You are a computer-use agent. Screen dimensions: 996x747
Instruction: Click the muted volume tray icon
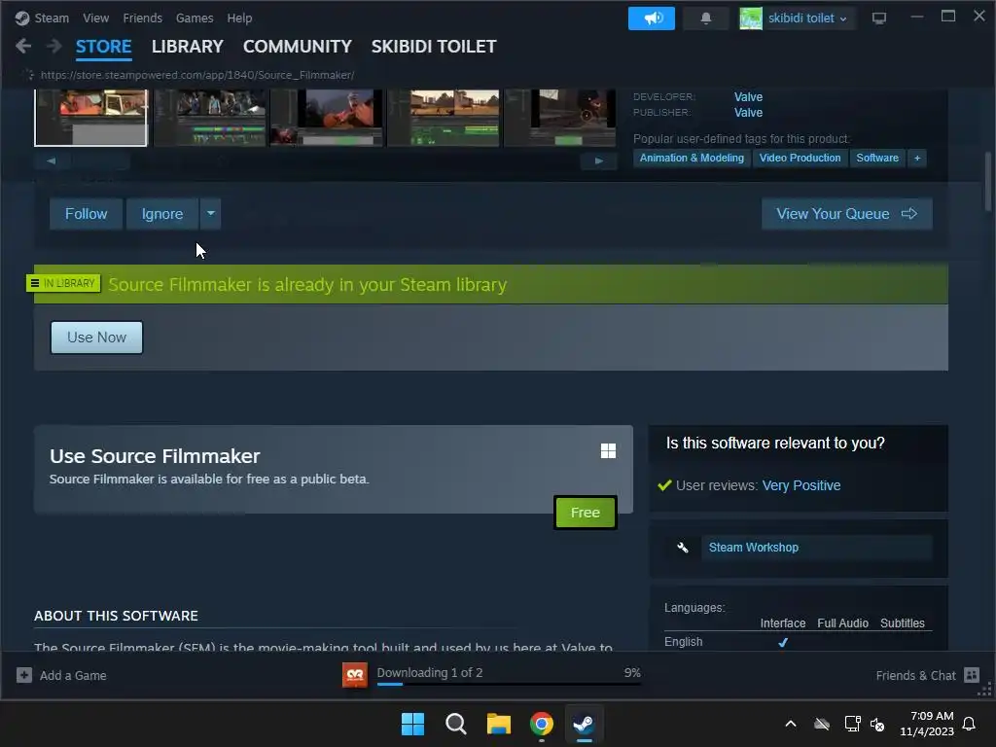(x=878, y=724)
